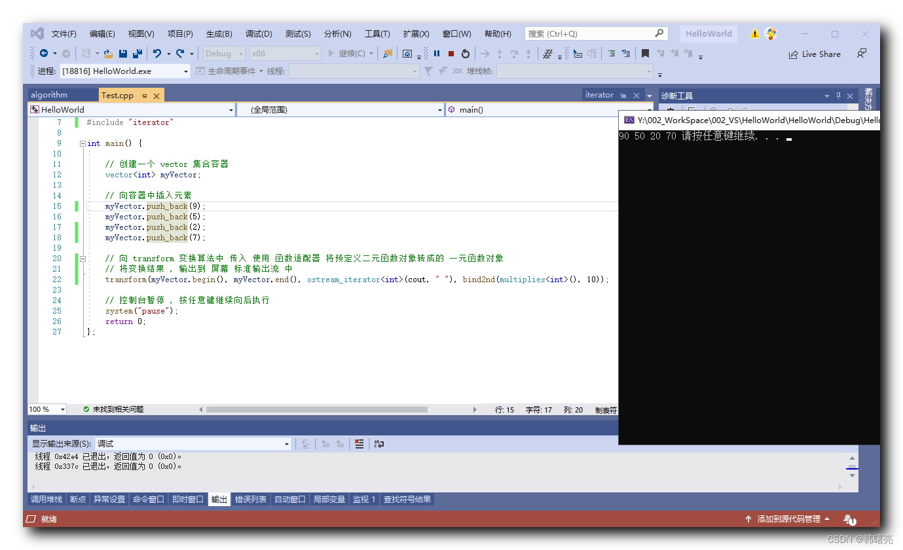Open the feedback smiley icon in title bar
This screenshot has width=903, height=550.
[x=771, y=33]
